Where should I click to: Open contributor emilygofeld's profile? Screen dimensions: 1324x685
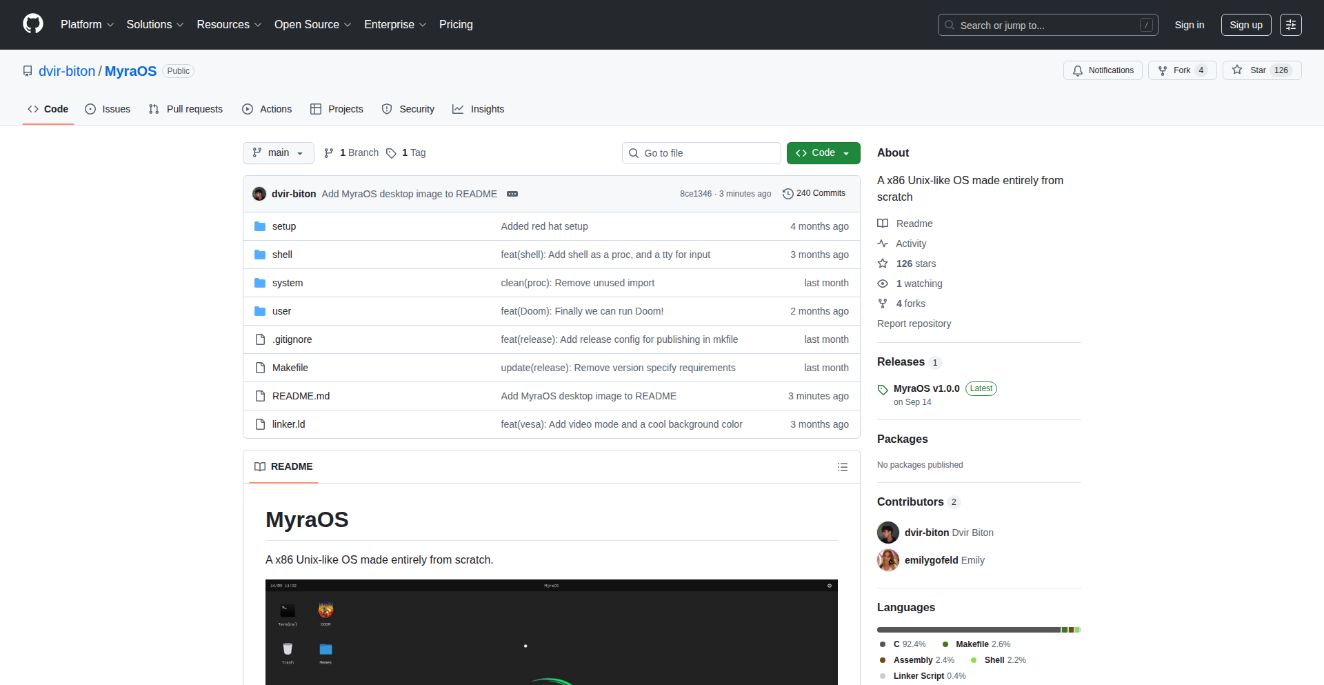931,560
